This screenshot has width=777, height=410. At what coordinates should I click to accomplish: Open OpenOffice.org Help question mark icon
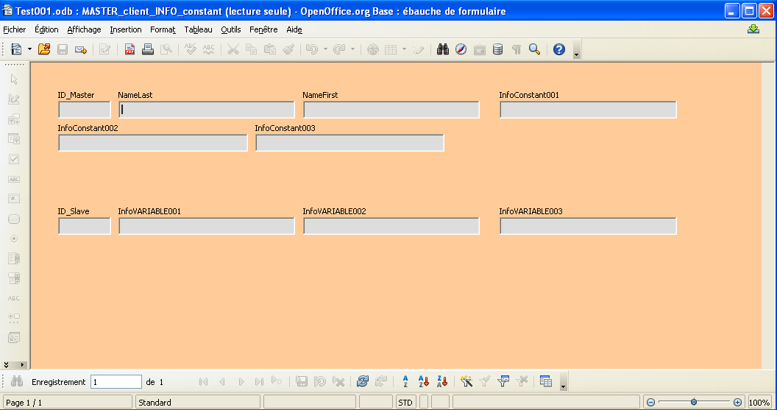point(559,49)
